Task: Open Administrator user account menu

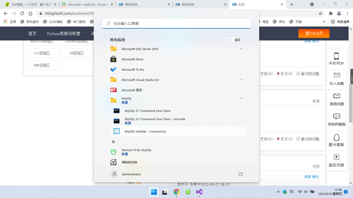Action: coord(126,174)
